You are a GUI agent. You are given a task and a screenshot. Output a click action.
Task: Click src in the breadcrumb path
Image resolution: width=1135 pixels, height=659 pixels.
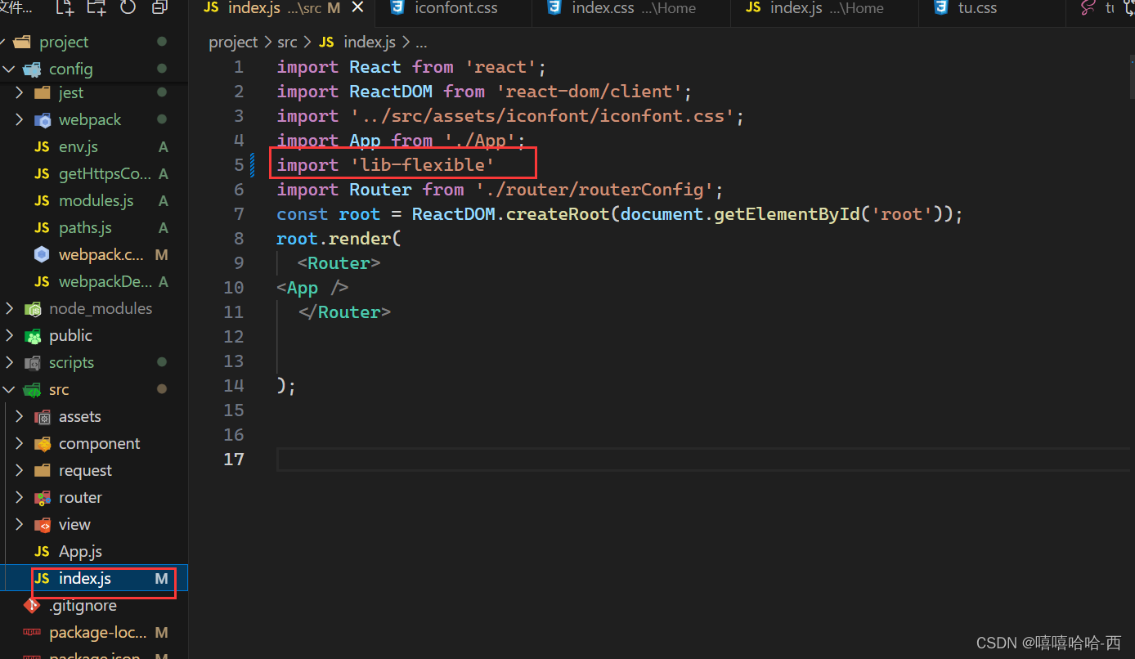[x=287, y=41]
